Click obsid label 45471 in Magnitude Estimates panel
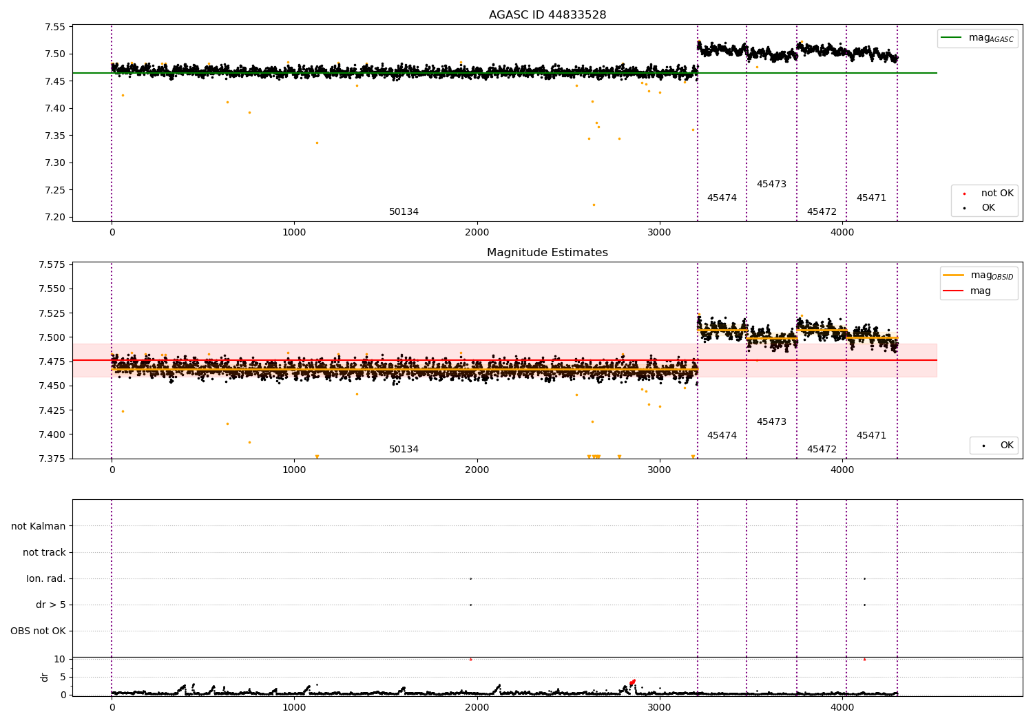Viewport: 1033px width, 723px height. coord(871,436)
